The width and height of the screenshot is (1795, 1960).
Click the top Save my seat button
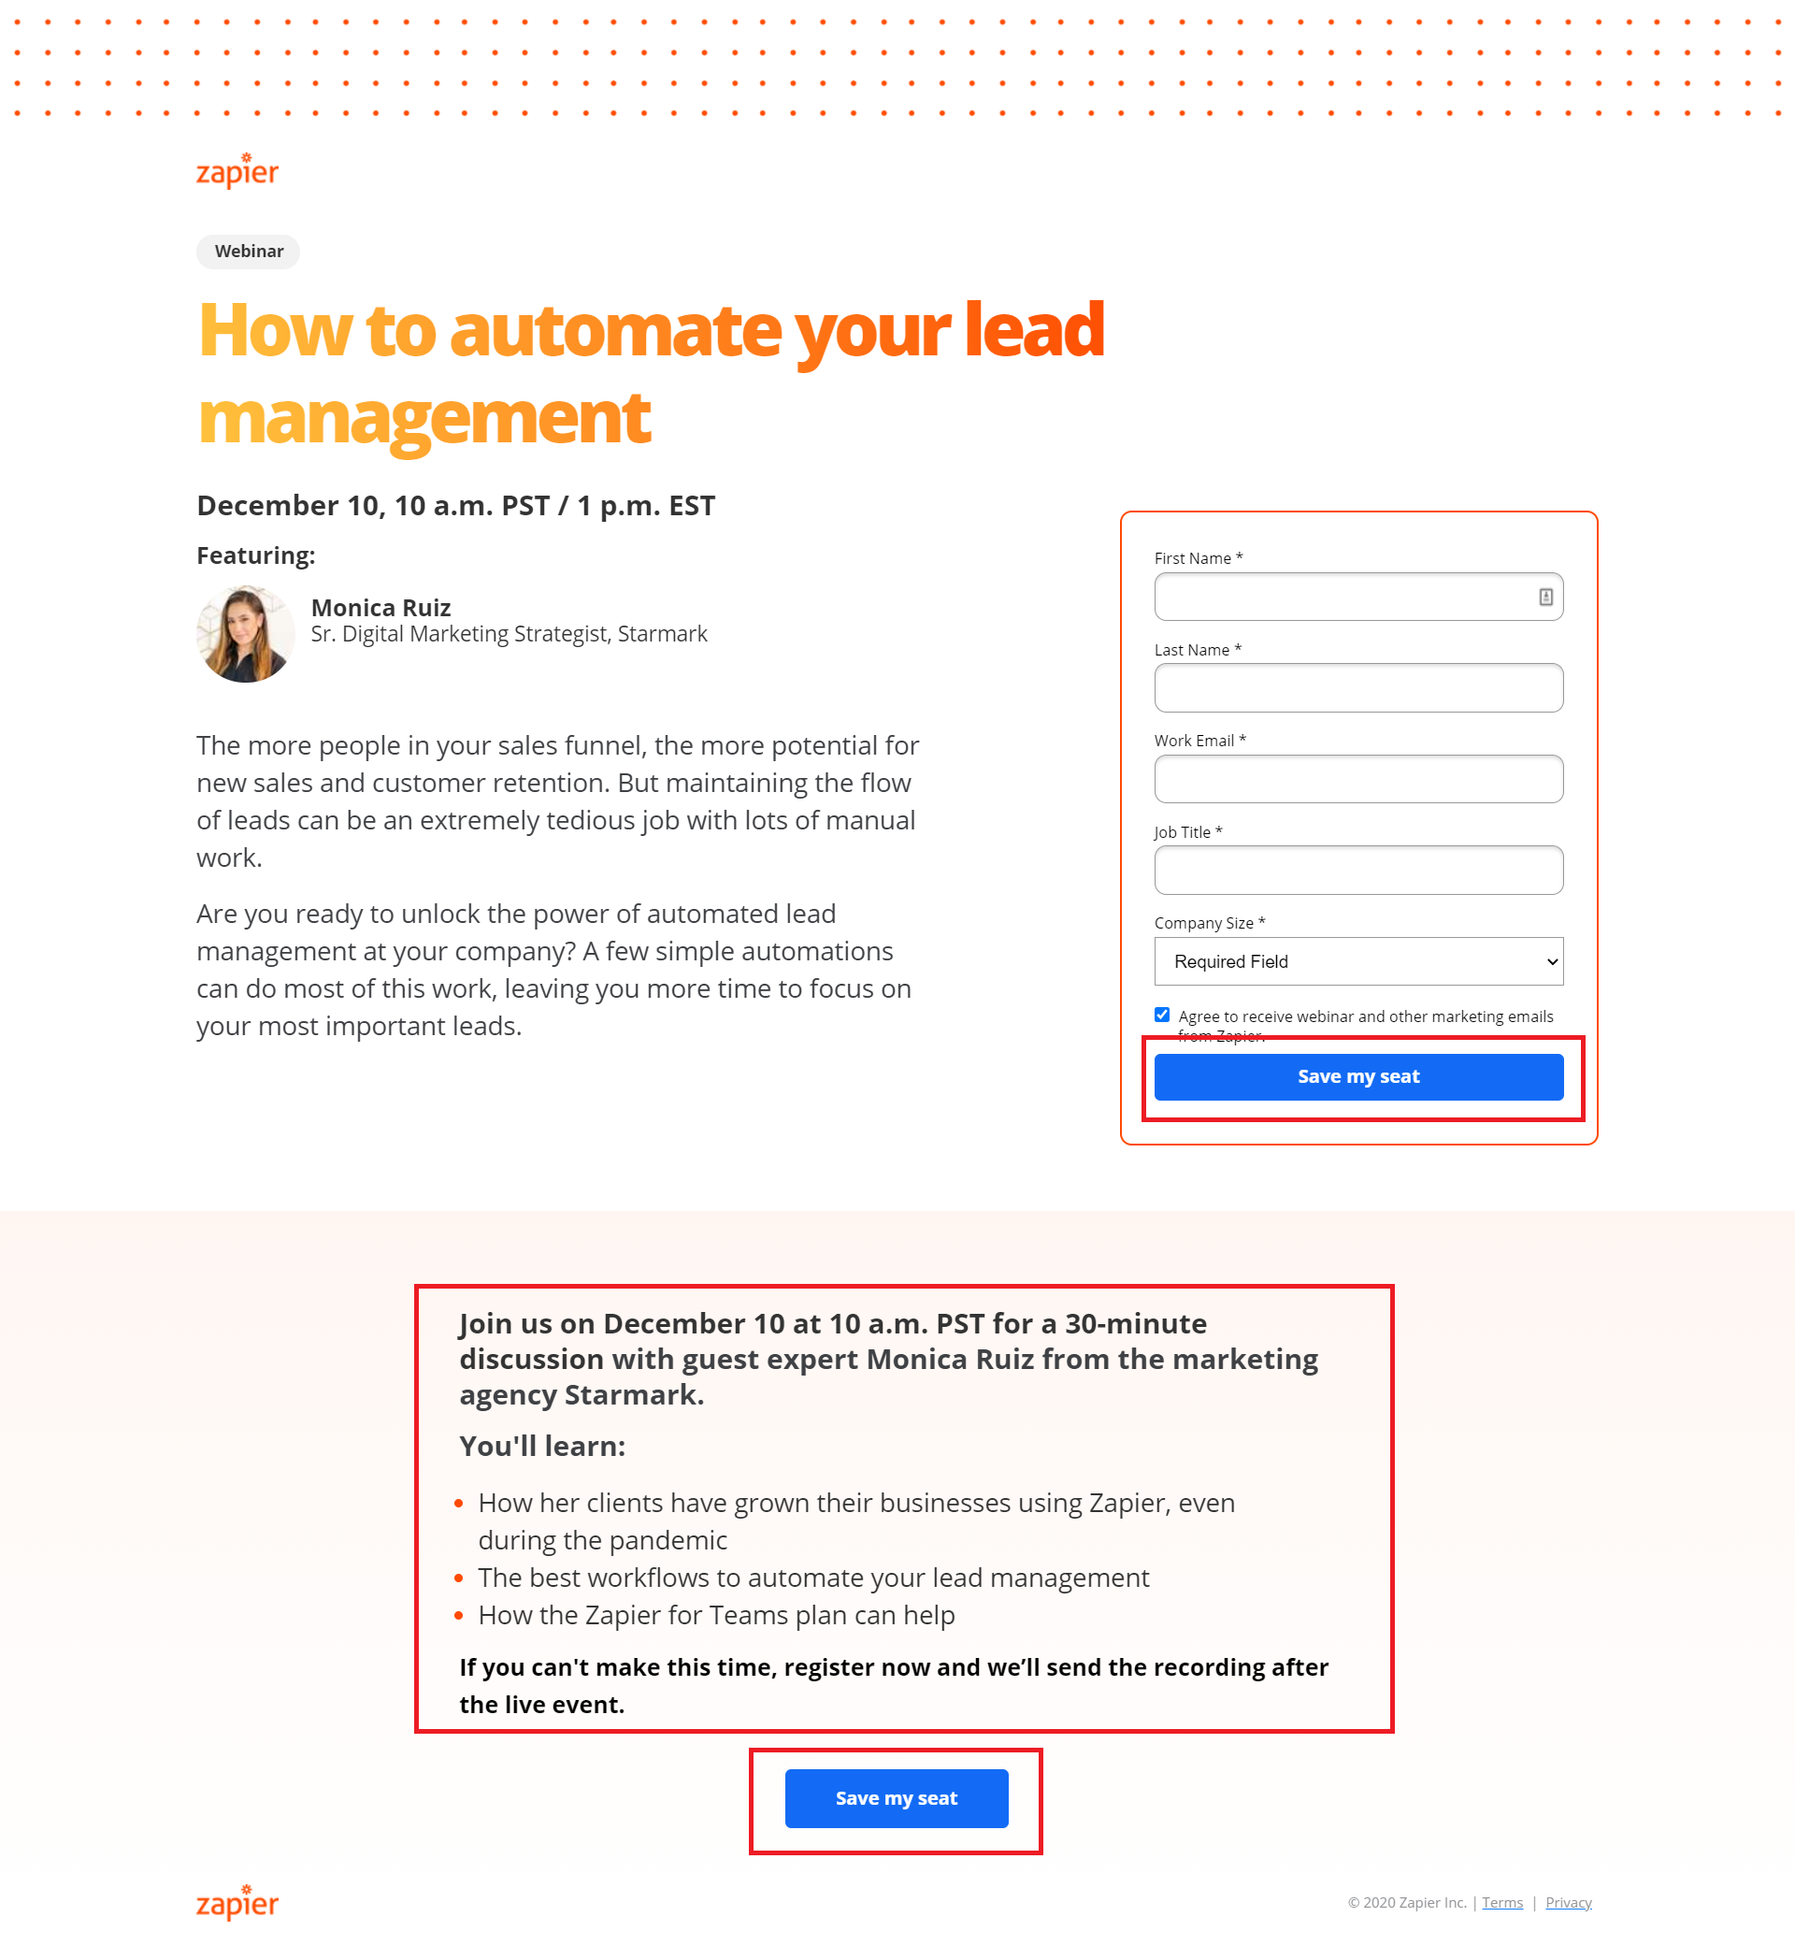click(x=1357, y=1077)
